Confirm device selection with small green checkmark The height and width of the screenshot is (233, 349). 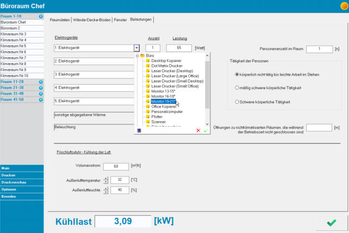click(x=205, y=131)
